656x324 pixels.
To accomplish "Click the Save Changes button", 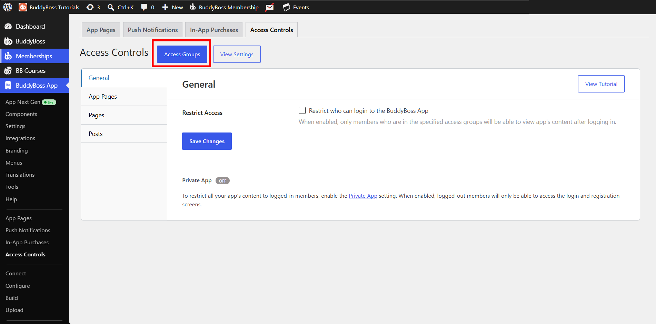I will (207, 141).
